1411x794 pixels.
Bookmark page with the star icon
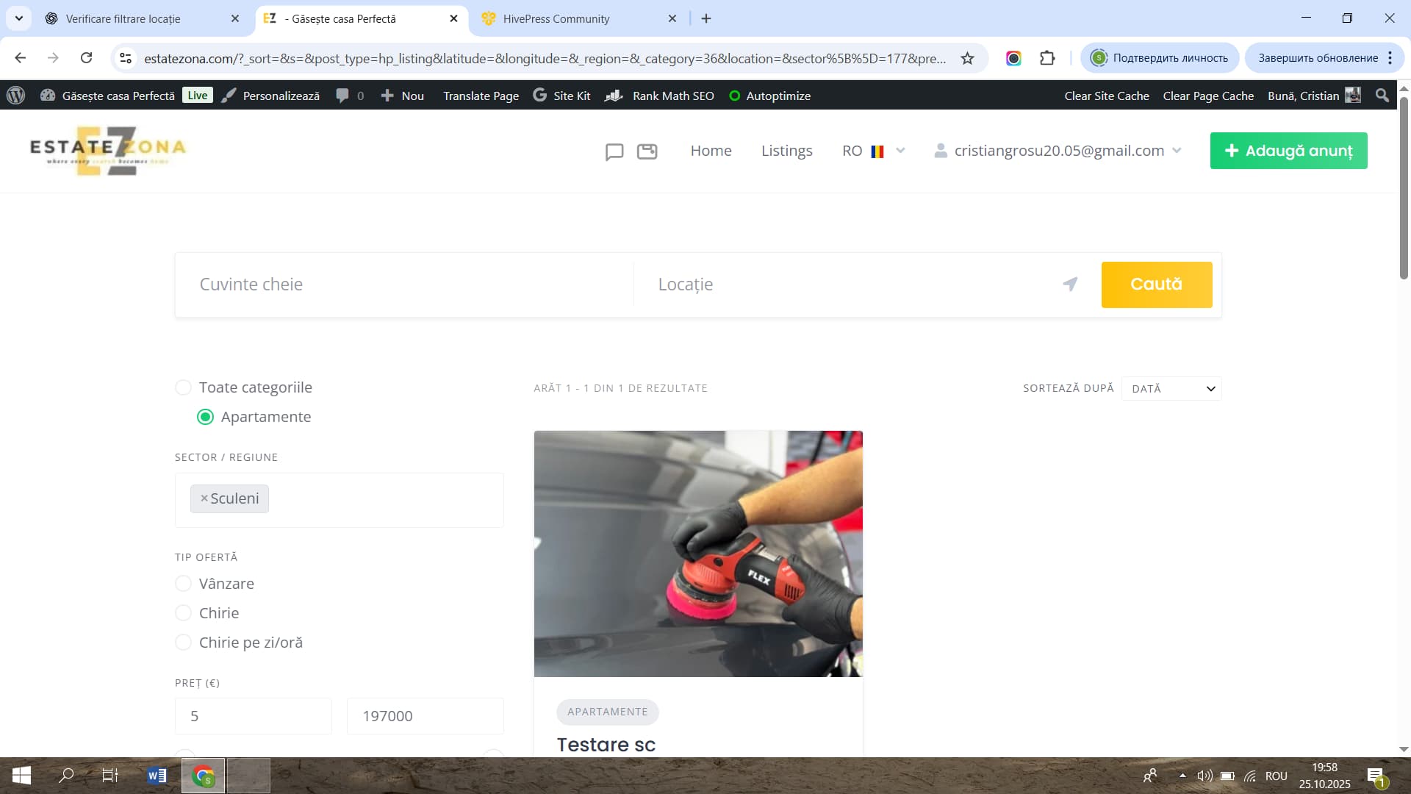(968, 58)
